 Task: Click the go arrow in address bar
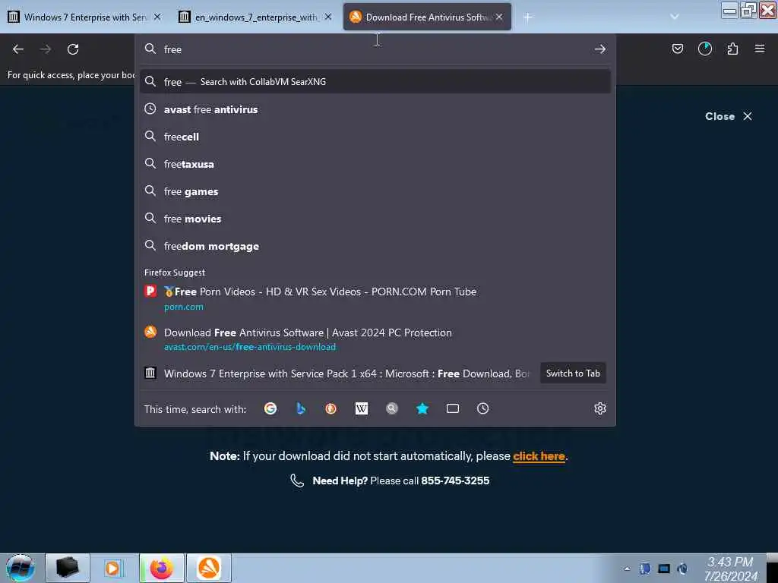[x=600, y=49]
